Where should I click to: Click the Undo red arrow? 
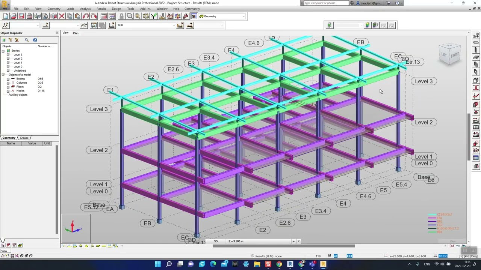click(x=86, y=16)
